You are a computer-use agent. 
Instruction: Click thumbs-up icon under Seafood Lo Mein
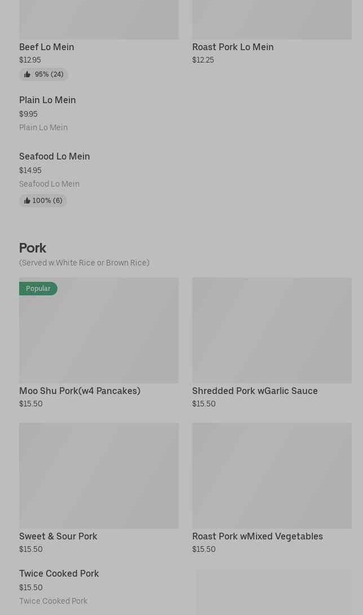(27, 201)
